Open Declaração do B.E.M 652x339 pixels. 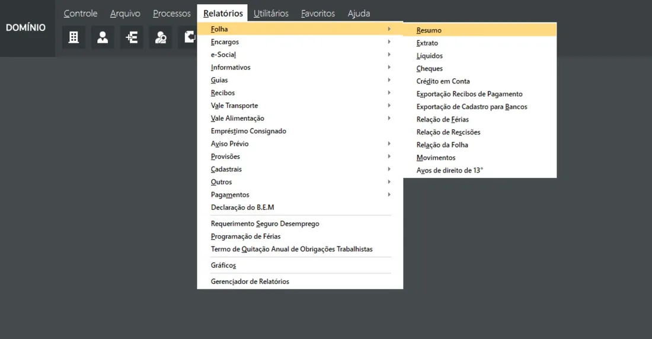pyautogui.click(x=301, y=207)
